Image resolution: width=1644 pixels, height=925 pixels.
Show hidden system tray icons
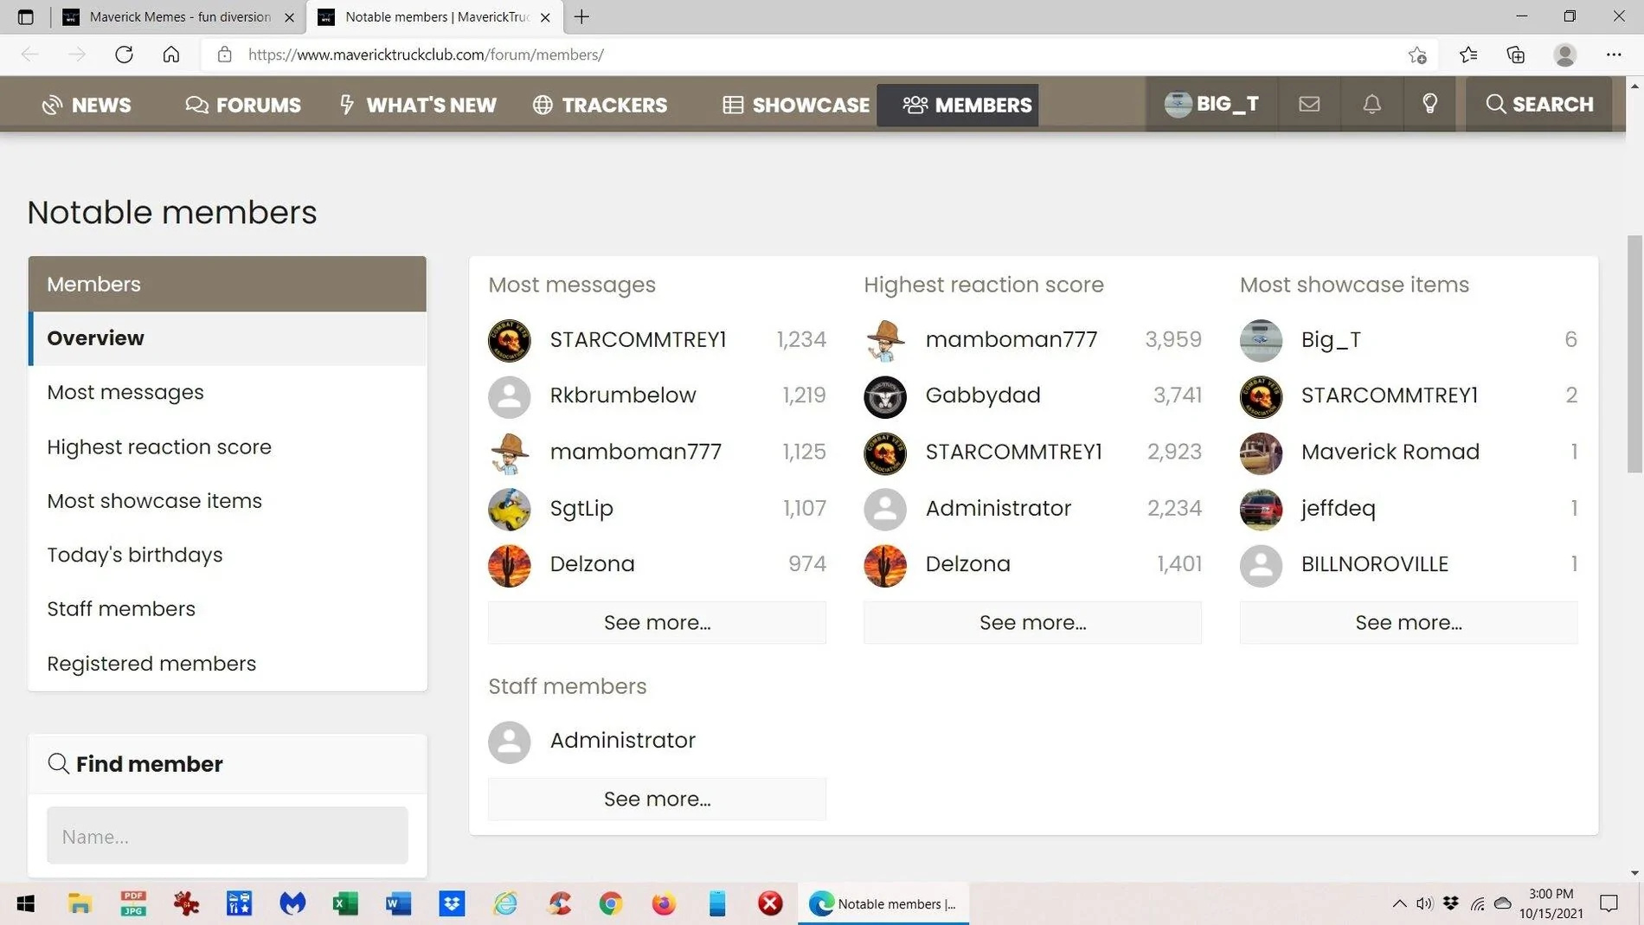coord(1399,903)
